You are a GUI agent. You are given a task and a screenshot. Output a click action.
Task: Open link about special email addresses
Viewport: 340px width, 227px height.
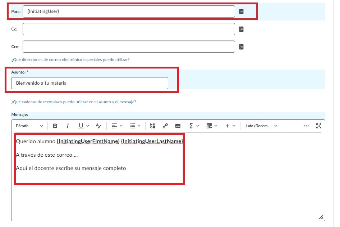70,60
